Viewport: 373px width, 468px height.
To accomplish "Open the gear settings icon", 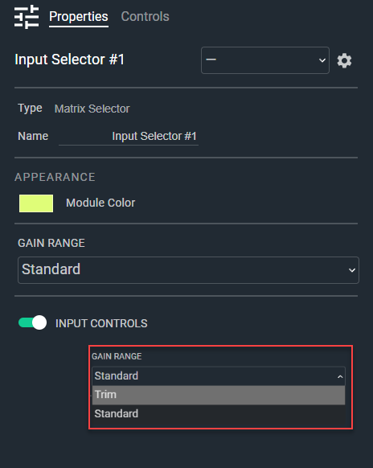I will coord(344,60).
